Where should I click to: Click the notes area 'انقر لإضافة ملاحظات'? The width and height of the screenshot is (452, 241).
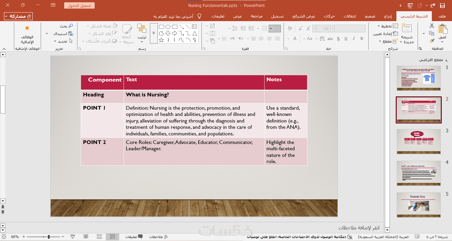[359, 228]
